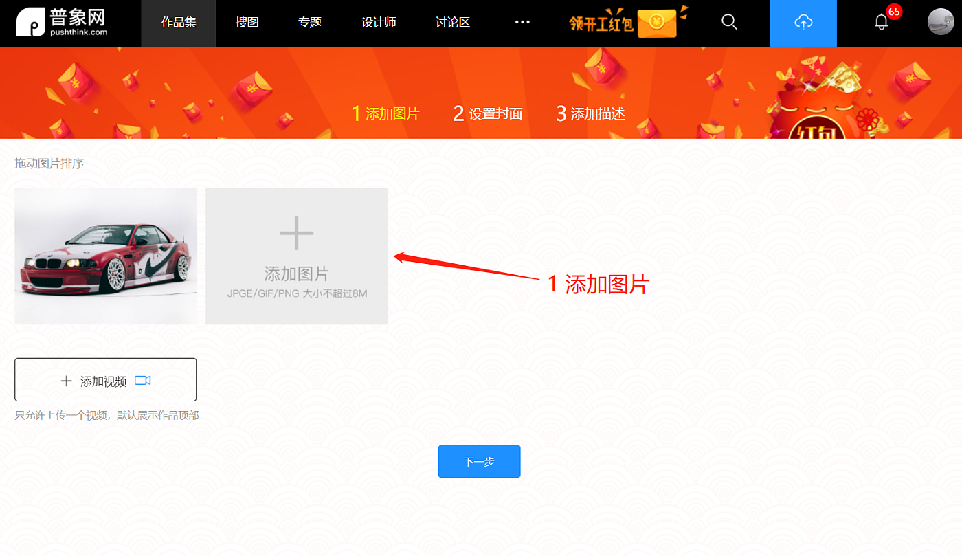Visit the 讨论区 section
The image size is (962, 556).
[453, 23]
